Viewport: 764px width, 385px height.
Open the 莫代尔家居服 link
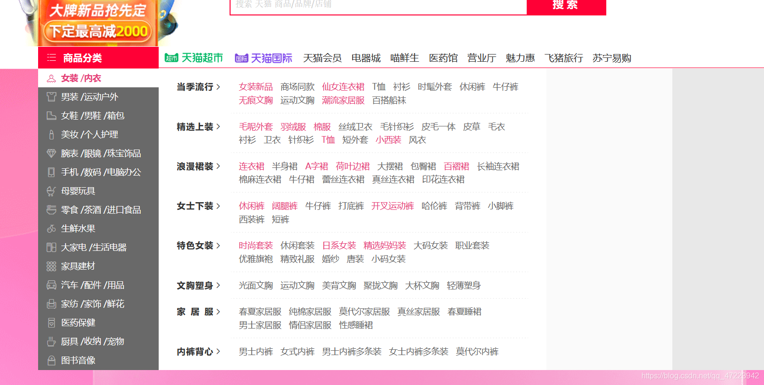click(x=364, y=312)
